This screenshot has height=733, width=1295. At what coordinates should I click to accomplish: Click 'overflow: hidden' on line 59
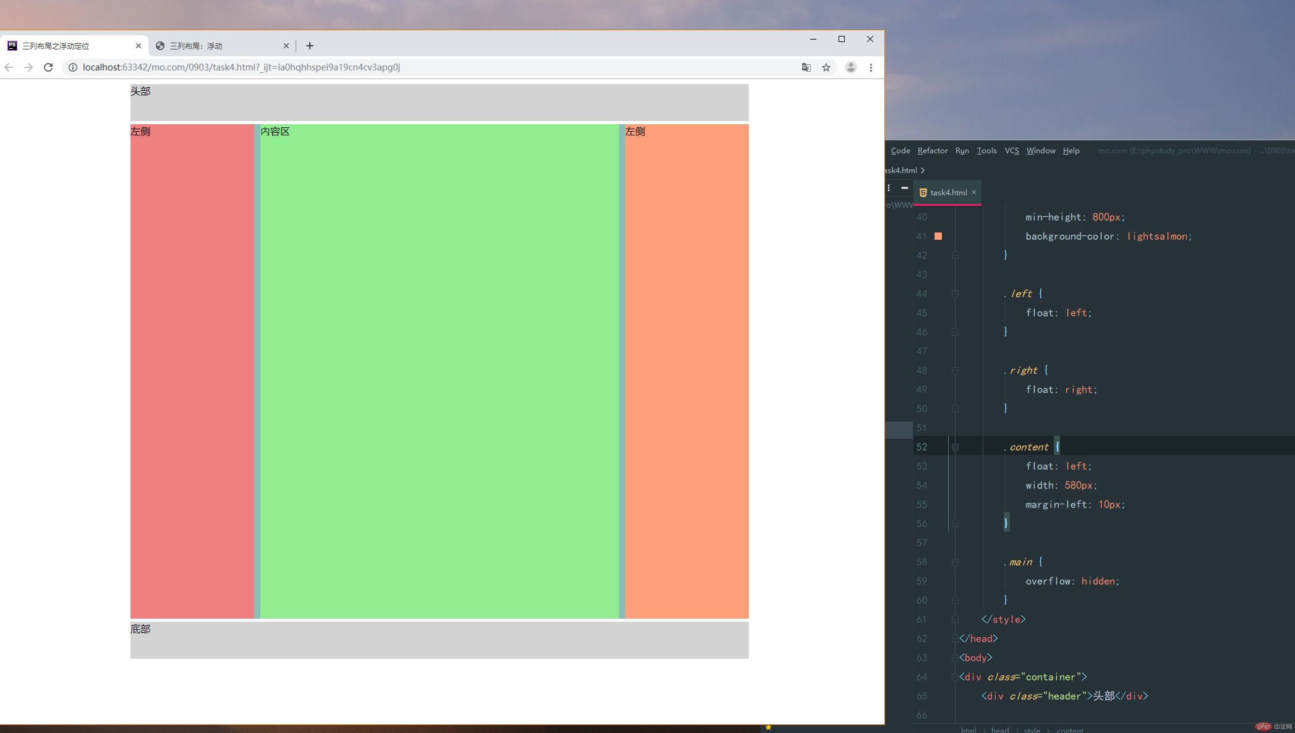pyautogui.click(x=1072, y=581)
